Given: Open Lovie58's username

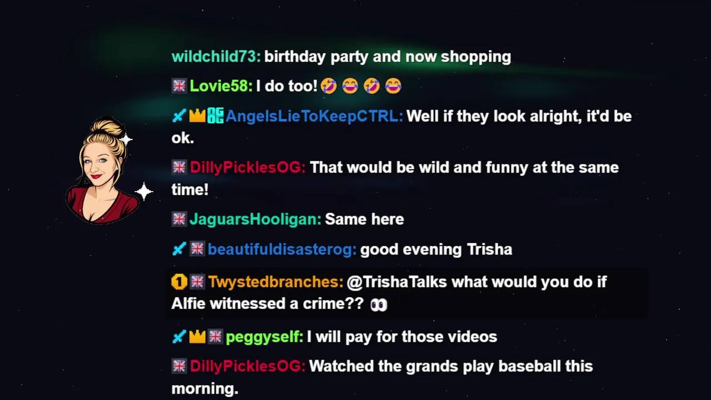Looking at the screenshot, I should 221,86.
